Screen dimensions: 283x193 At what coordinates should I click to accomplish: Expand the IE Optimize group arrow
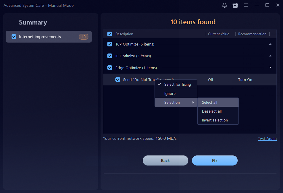[x=270, y=56]
